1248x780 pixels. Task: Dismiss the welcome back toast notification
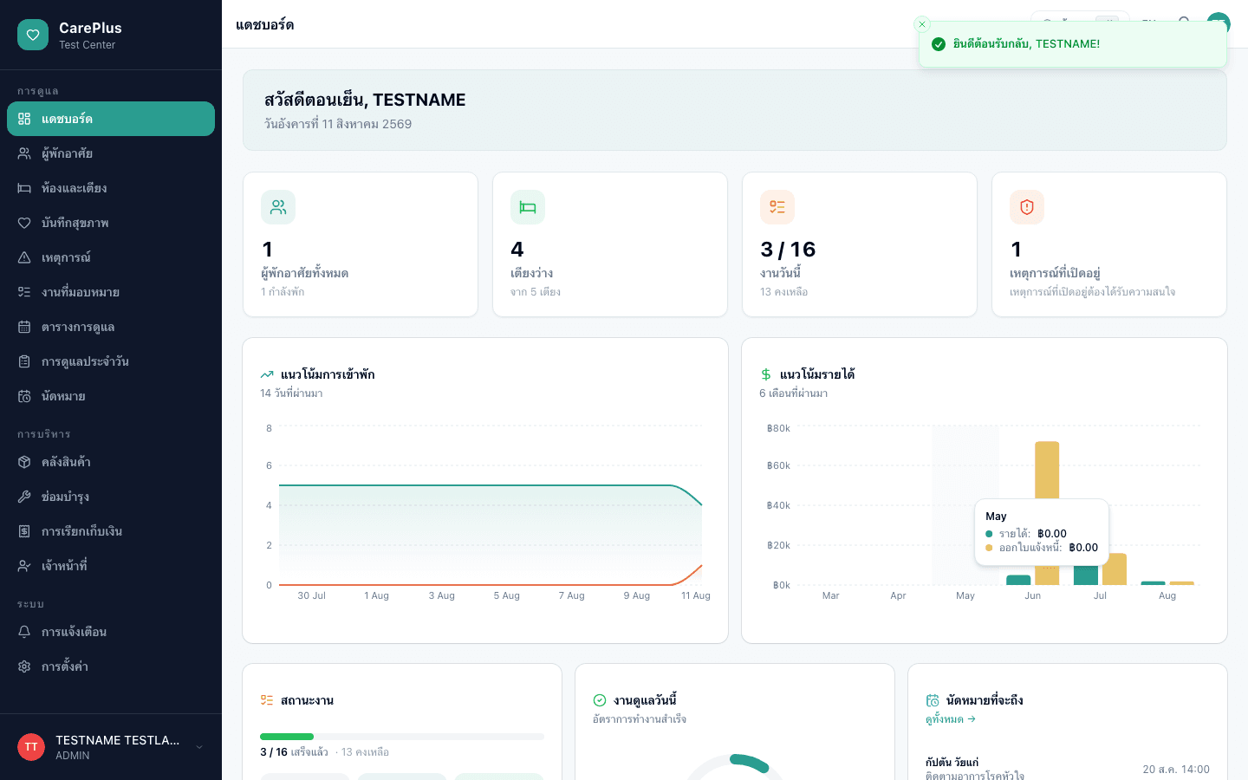point(922,24)
